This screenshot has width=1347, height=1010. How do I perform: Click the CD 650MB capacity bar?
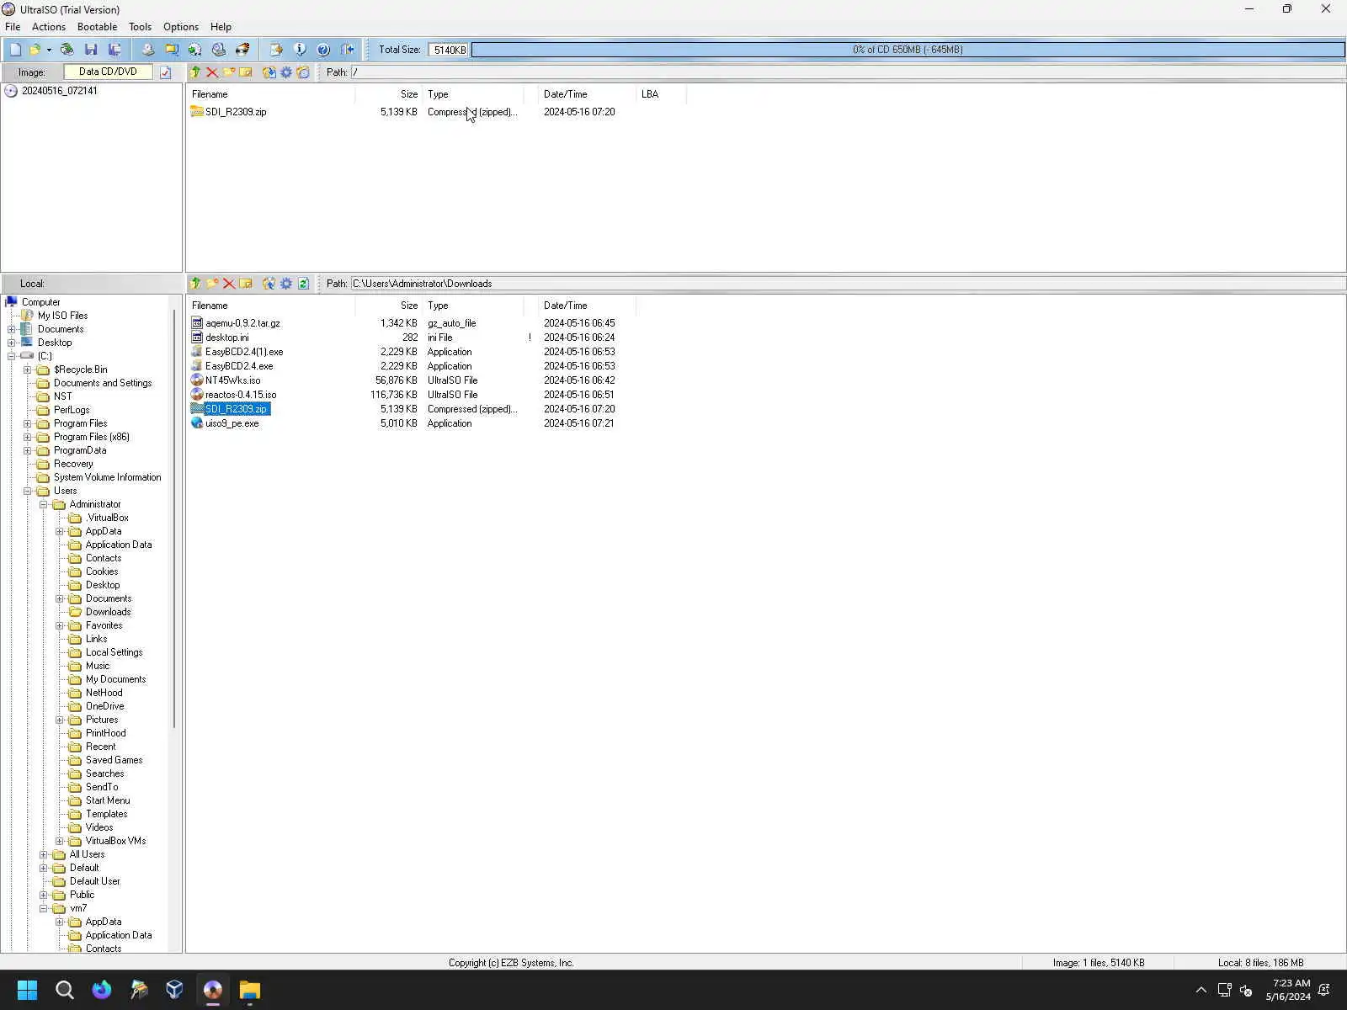(x=908, y=50)
